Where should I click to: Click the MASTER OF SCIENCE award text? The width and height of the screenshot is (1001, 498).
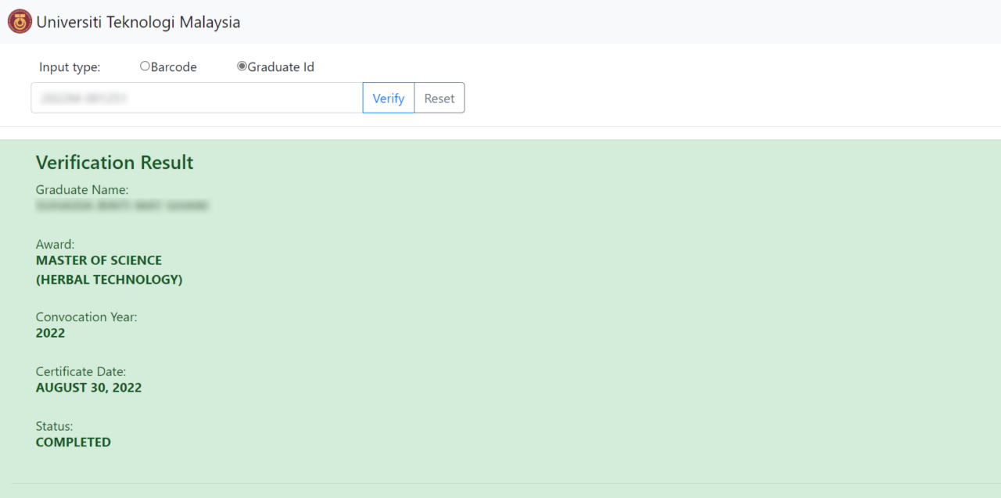[99, 260]
